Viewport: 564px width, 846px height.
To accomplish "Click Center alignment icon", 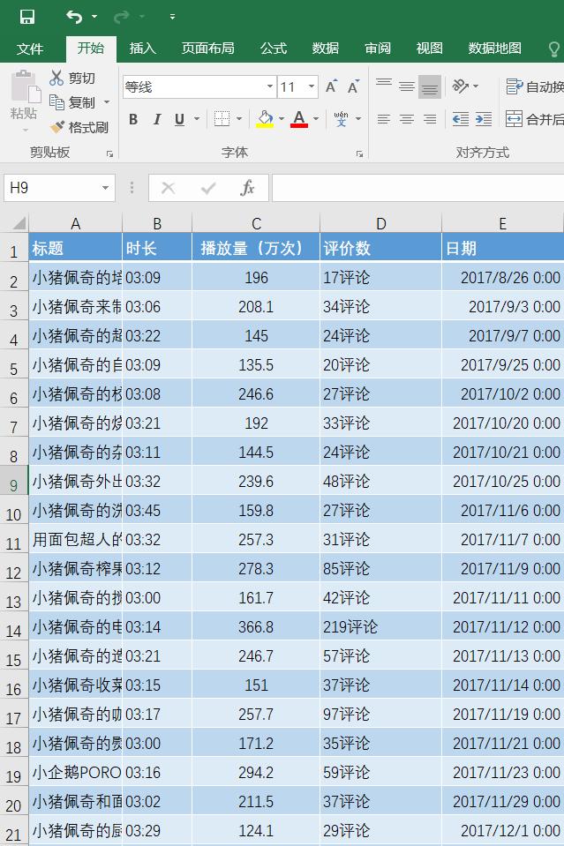I will (x=407, y=119).
